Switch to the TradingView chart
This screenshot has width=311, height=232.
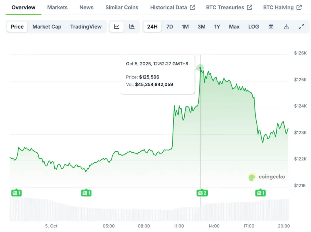coord(86,27)
